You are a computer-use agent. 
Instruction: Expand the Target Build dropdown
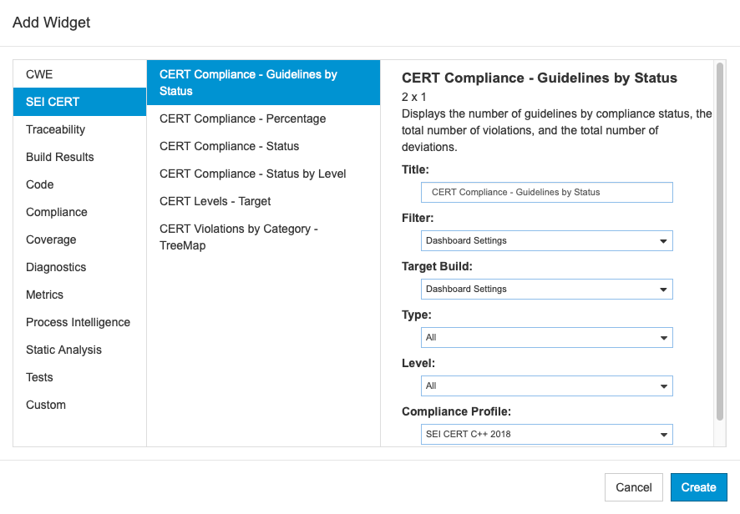pyautogui.click(x=546, y=289)
